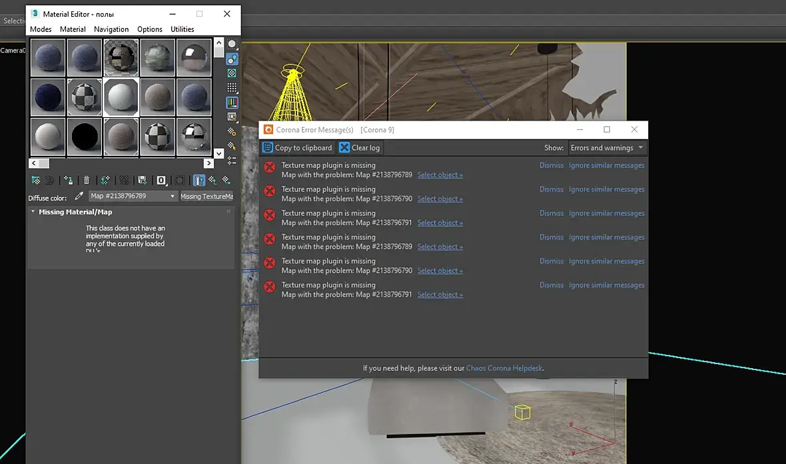
Task: Open the Sample UV Tiling flyout
Action: [x=232, y=88]
